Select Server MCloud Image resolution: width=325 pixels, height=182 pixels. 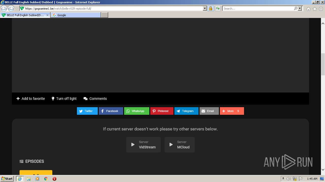pos(180,145)
